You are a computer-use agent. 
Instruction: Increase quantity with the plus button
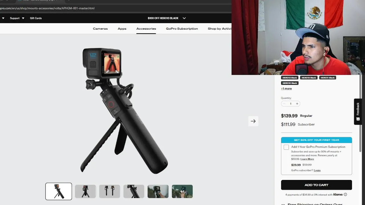click(297, 104)
